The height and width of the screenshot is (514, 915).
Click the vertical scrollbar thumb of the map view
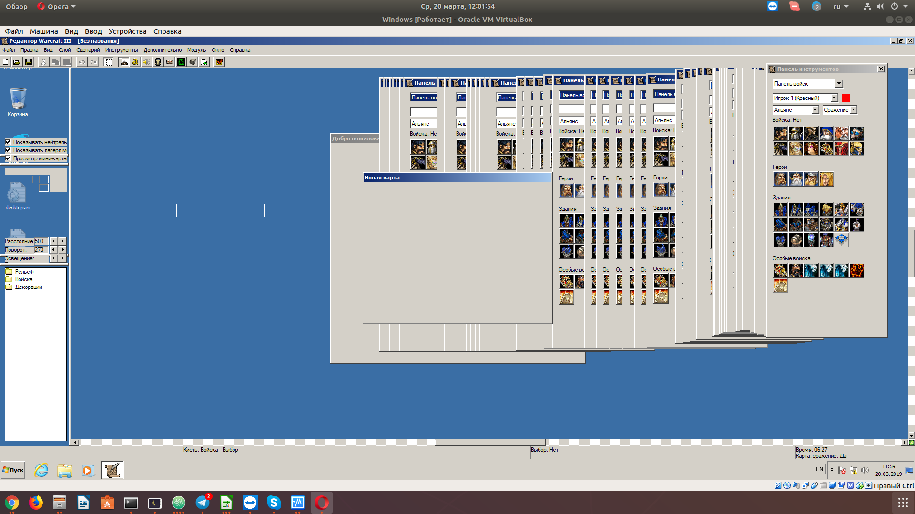(x=911, y=253)
